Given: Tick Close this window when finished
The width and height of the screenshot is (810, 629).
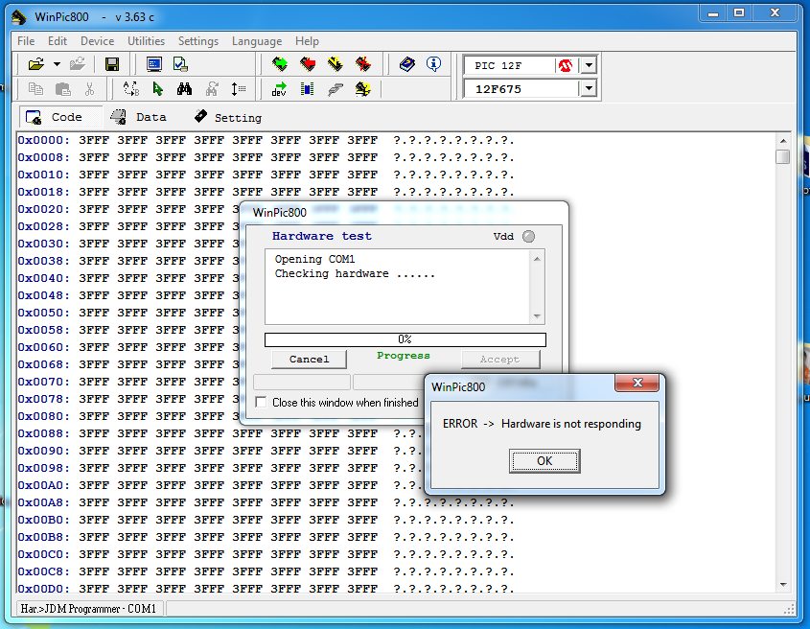Looking at the screenshot, I should tap(262, 402).
